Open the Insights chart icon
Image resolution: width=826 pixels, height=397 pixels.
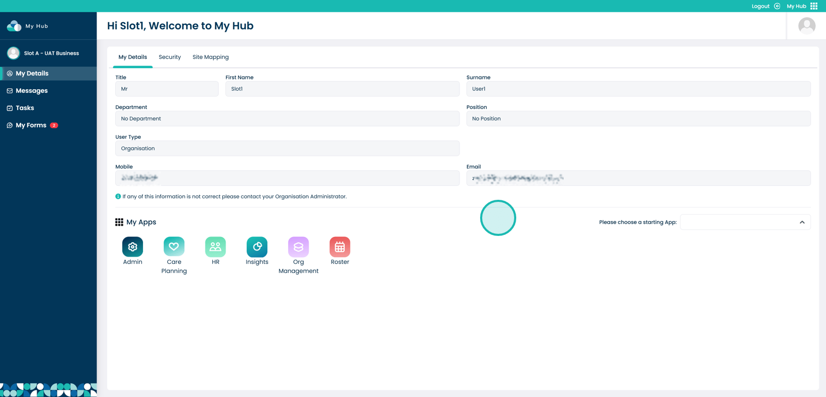pyautogui.click(x=257, y=247)
